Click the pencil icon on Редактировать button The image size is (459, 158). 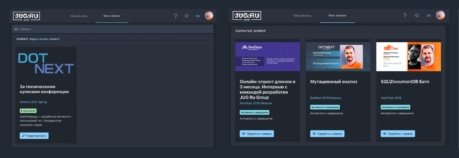coord(24,136)
